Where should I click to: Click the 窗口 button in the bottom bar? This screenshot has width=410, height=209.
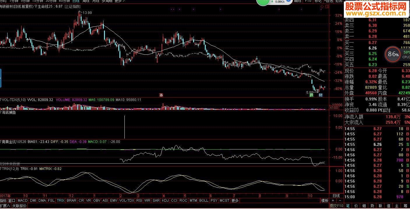pos(12,201)
